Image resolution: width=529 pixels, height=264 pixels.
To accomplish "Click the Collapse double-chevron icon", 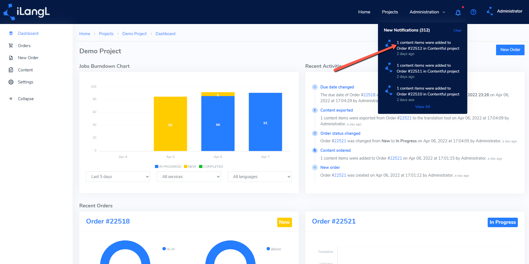I will [11, 99].
